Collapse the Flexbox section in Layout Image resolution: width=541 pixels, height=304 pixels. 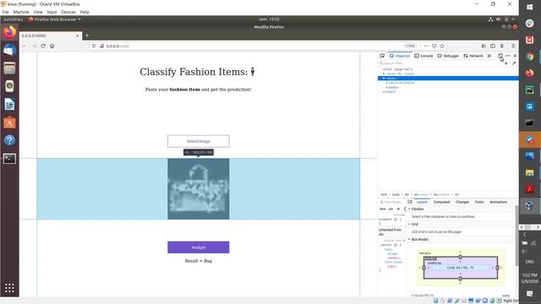(x=409, y=209)
